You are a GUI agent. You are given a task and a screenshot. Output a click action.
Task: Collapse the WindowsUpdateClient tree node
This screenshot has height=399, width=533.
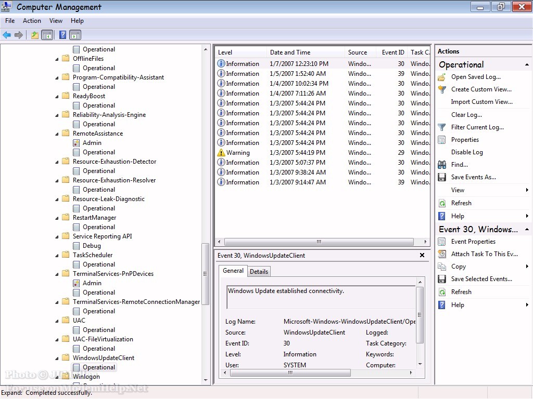coord(57,358)
